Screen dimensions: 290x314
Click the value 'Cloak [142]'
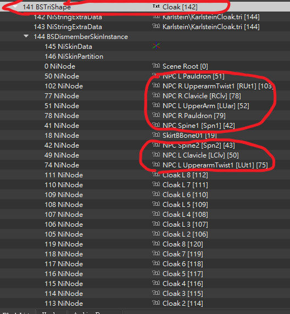180,7
